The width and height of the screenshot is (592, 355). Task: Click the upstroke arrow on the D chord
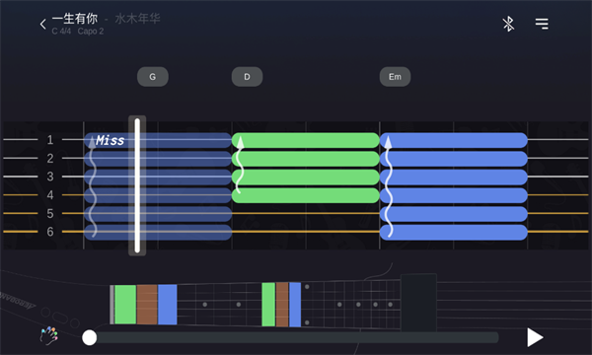240,166
